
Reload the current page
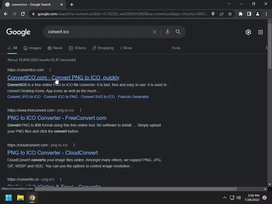click(23, 14)
